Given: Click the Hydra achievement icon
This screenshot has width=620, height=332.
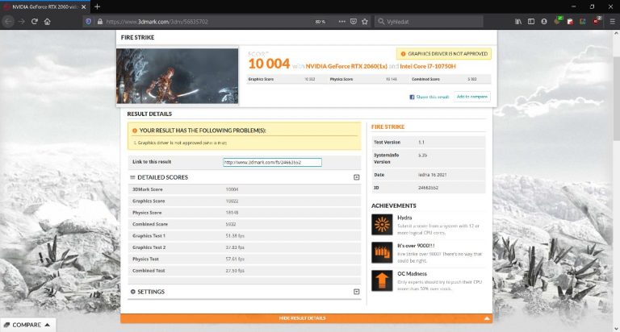Looking at the screenshot, I should pos(382,224).
